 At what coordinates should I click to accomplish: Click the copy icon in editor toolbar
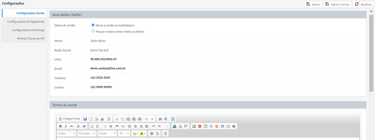122,119
